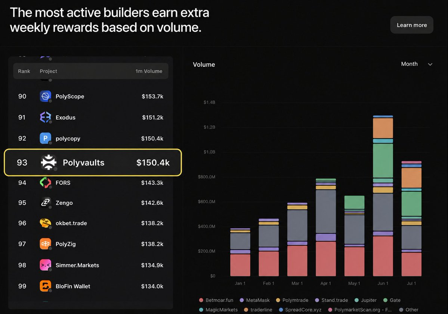Viewport: 448px width, 314px height.
Task: Click the PolyScope project logo
Action: point(46,96)
